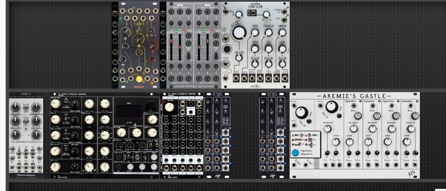
Task: Click the Feedback knob on Akemie's Castle
Action: (x=328, y=128)
